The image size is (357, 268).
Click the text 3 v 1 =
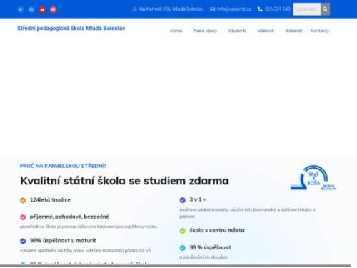[x=198, y=199]
